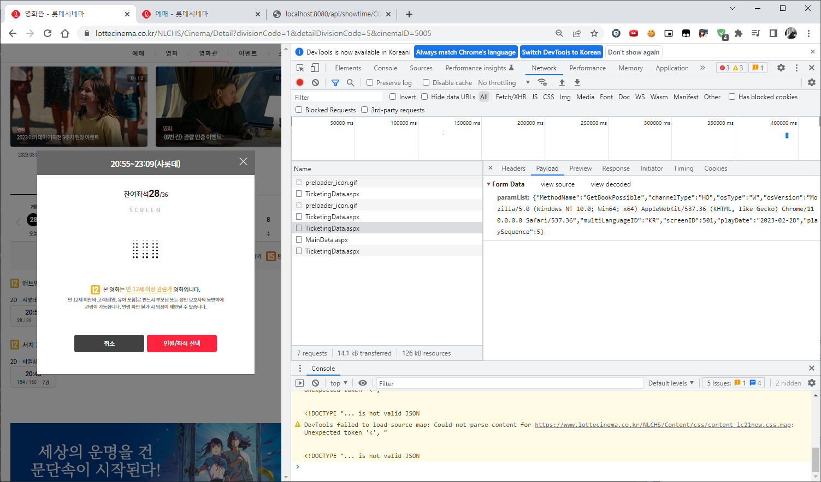Export the HAR with the download arrow
This screenshot has width=821, height=482.
point(577,82)
